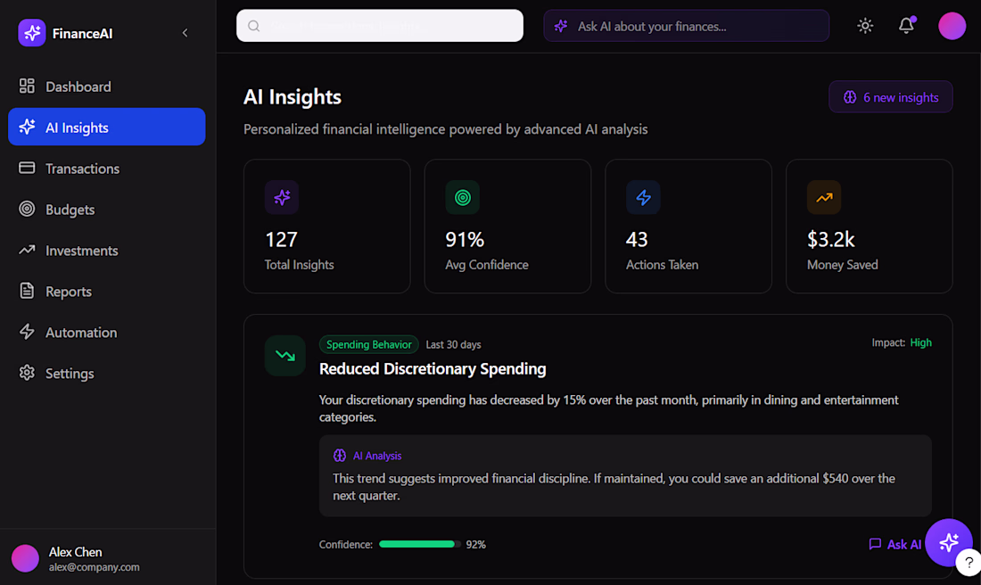Click the Spending Behavior tag

(368, 344)
